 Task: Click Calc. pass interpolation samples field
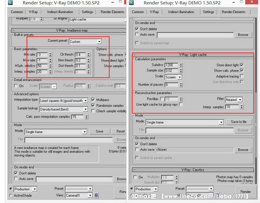coord(78,117)
